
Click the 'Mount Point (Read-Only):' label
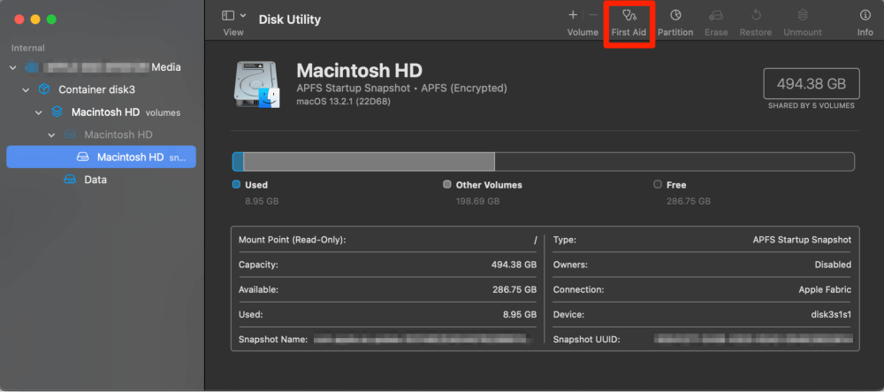tap(292, 240)
